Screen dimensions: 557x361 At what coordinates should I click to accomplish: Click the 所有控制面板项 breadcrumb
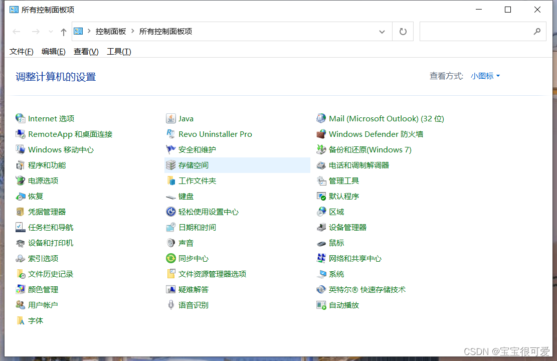(x=165, y=31)
